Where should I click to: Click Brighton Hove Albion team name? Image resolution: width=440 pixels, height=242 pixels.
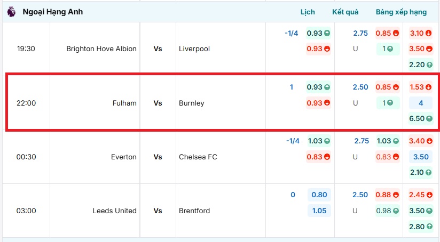[x=101, y=49]
